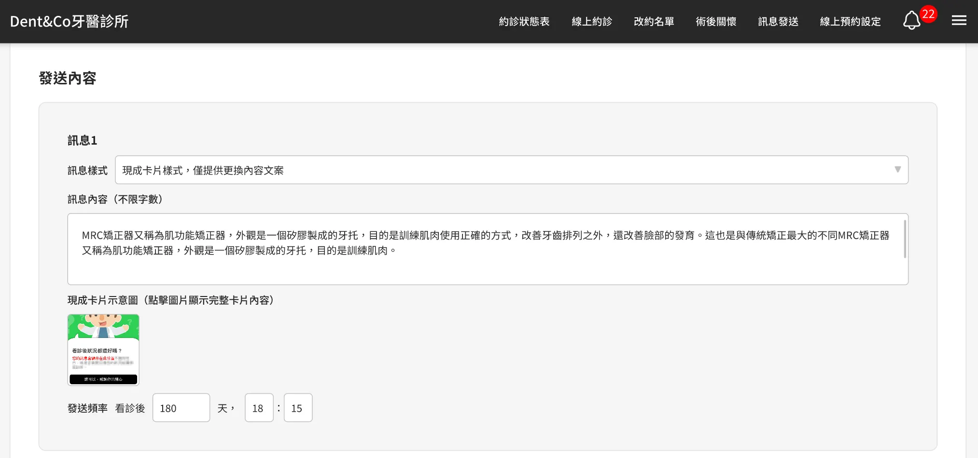
Task: Click the doctor cartoon image in card
Action: [x=103, y=326]
